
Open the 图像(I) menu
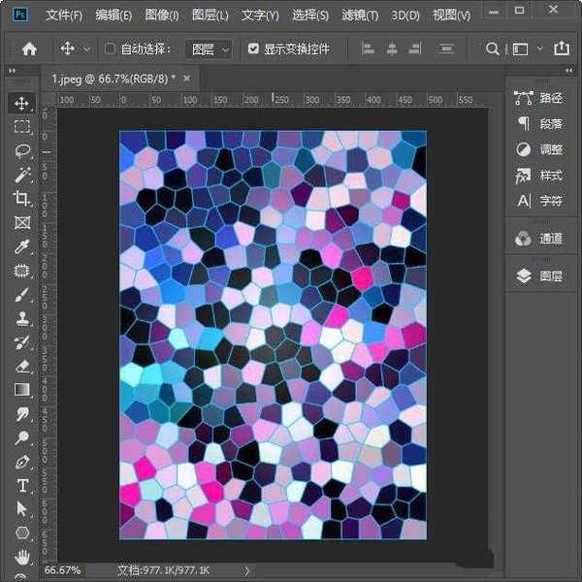point(162,16)
